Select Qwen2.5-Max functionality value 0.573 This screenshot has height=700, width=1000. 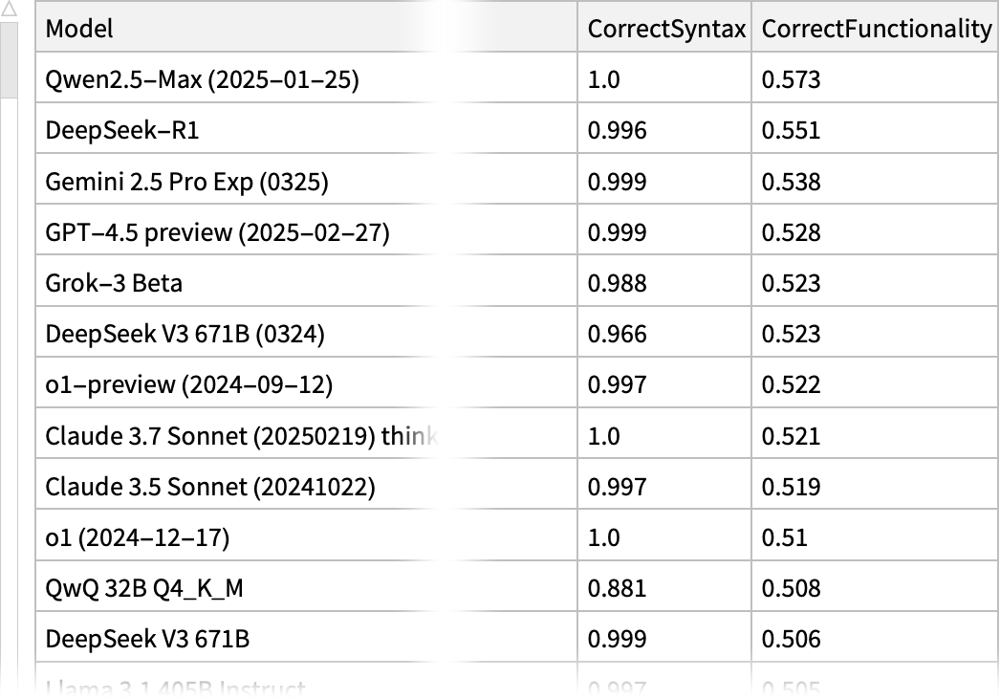pos(791,79)
